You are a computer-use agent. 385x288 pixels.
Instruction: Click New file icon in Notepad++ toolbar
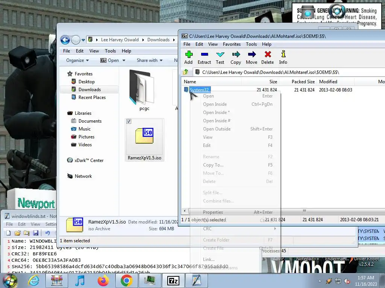[x=9, y=232]
